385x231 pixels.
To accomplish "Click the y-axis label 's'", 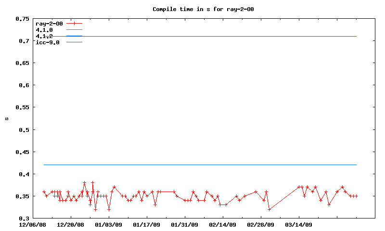I will click(x=6, y=119).
